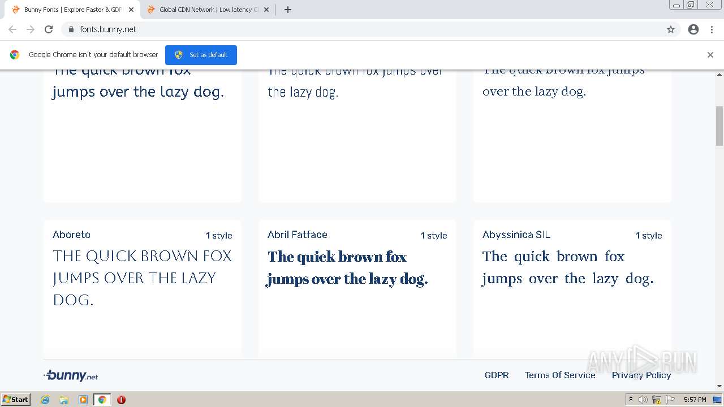Image resolution: width=724 pixels, height=407 pixels.
Task: Bookmark this page with the star icon
Action: tap(671, 29)
